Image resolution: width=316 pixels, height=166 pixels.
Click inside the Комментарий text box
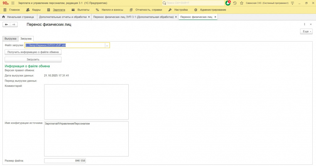[x=86, y=102]
